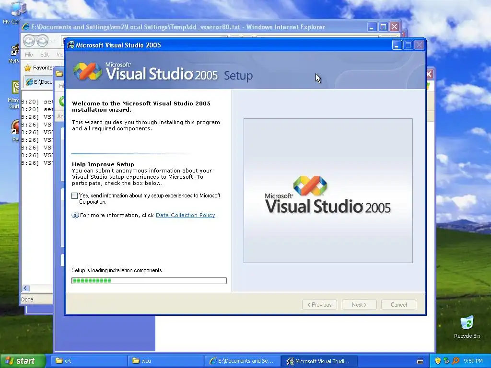Screen dimensions: 491x368
Task: Click the Visual Studio logo in header banner
Action: 87,71
